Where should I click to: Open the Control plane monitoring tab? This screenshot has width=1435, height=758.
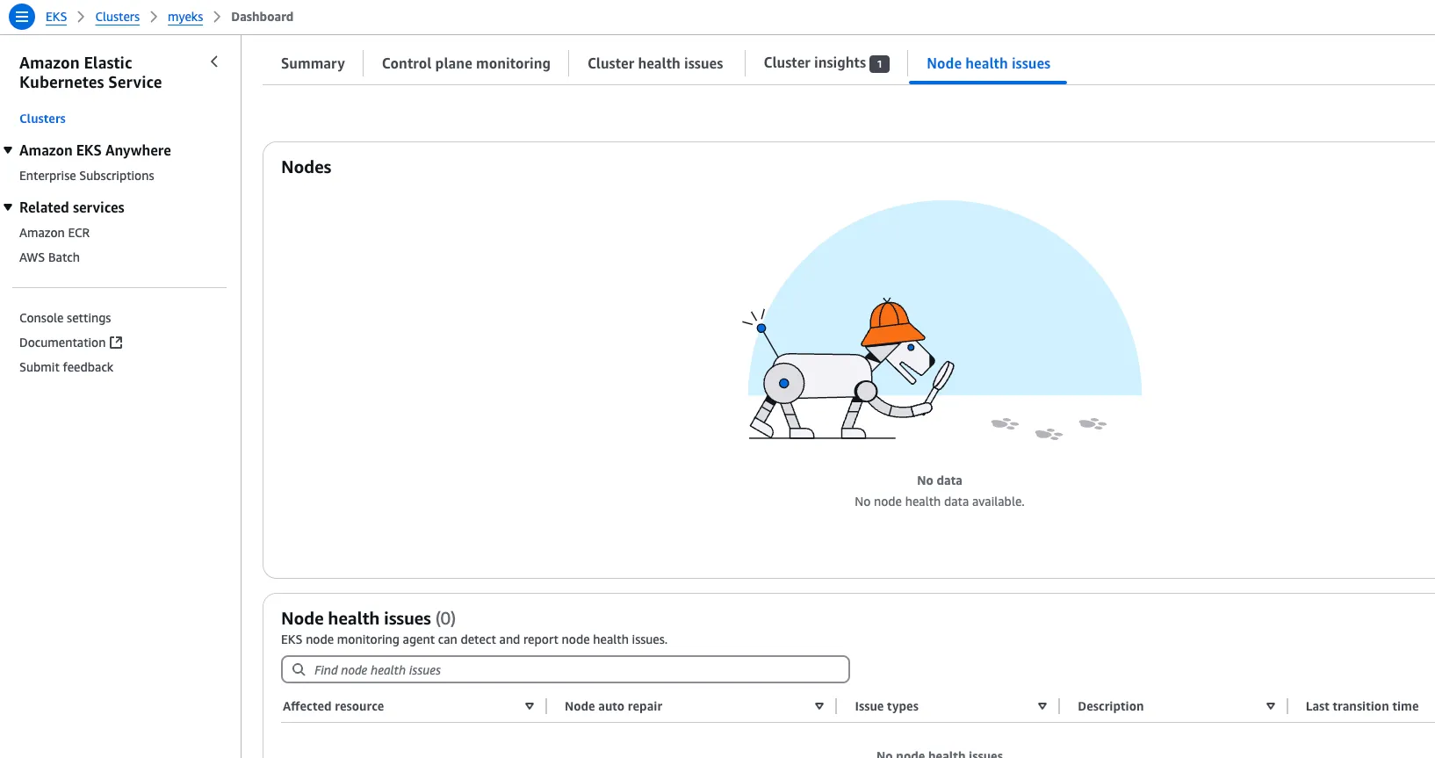[x=466, y=63]
